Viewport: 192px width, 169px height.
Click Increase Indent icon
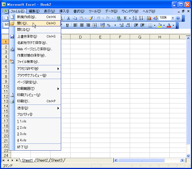pyautogui.click(x=142, y=25)
